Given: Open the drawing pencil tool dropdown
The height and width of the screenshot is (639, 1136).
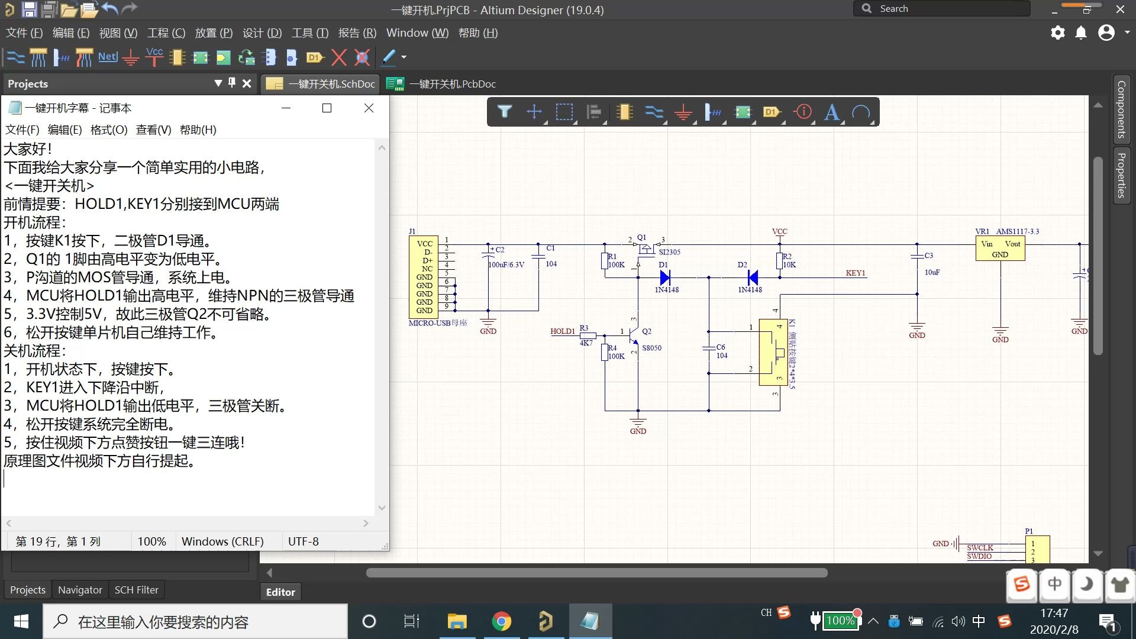Looking at the screenshot, I should (404, 57).
